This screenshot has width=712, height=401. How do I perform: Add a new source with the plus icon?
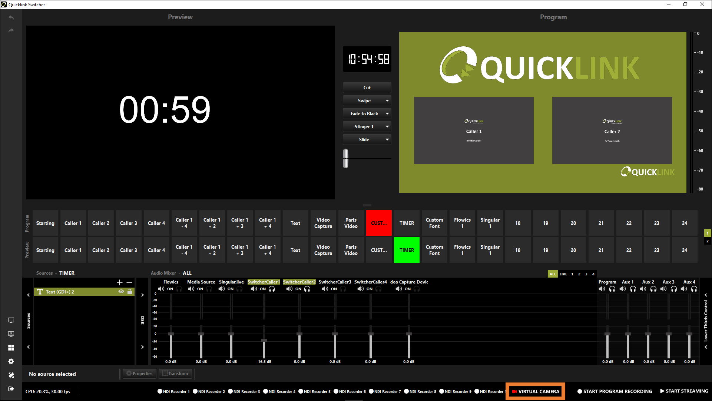coord(120,282)
